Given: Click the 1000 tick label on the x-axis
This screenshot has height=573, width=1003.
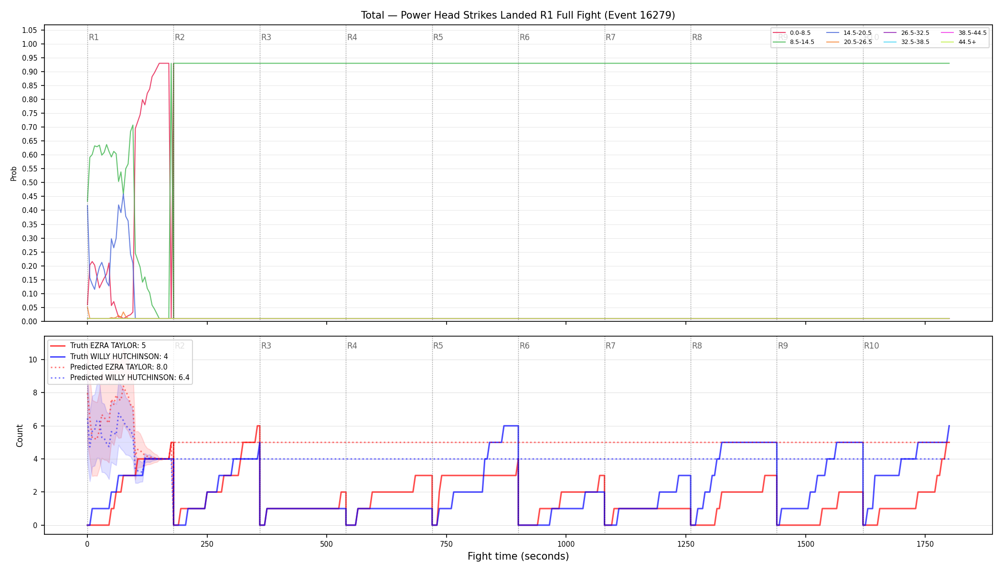Looking at the screenshot, I should click(566, 544).
